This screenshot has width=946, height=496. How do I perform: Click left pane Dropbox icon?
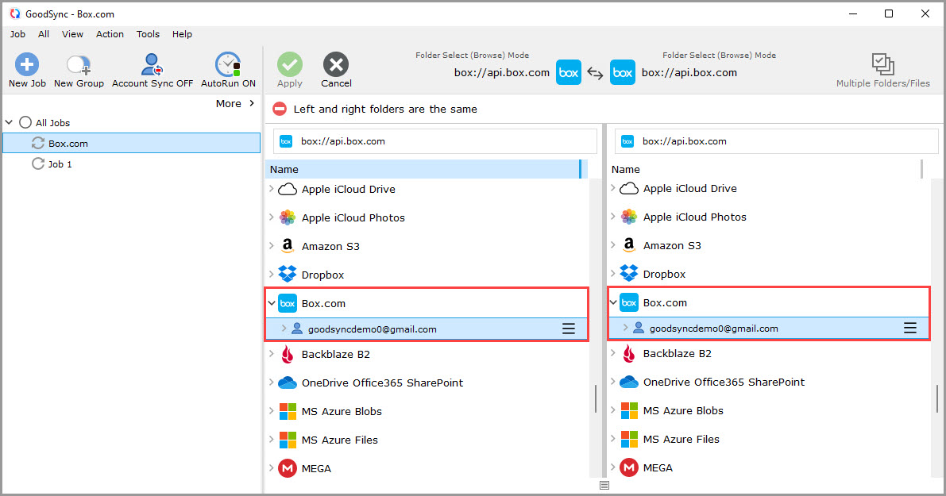[288, 275]
